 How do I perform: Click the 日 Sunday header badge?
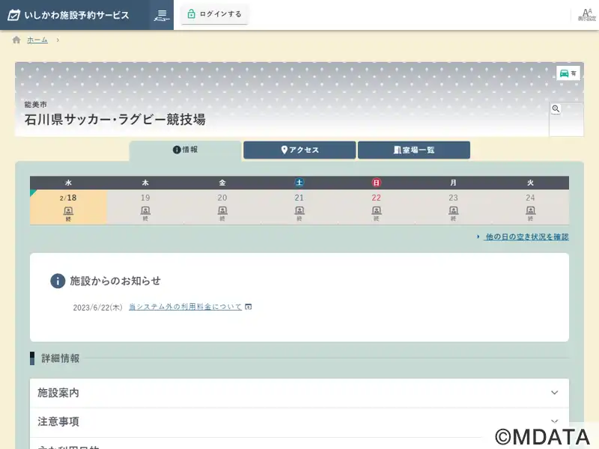pyautogui.click(x=377, y=183)
